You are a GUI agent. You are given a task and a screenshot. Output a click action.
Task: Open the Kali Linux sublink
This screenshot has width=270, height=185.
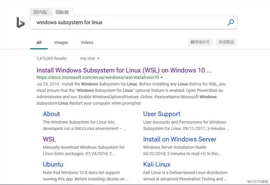tap(157, 165)
